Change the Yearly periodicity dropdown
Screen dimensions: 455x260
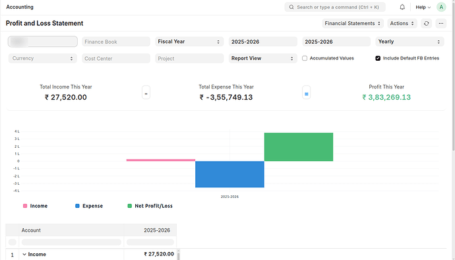point(409,42)
